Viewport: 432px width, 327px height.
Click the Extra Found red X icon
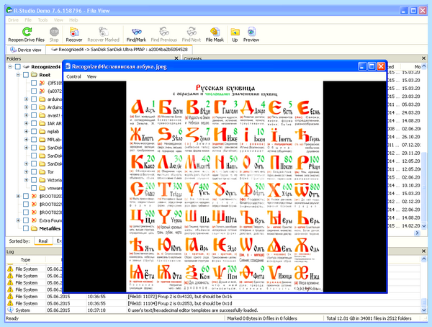pos(34,220)
